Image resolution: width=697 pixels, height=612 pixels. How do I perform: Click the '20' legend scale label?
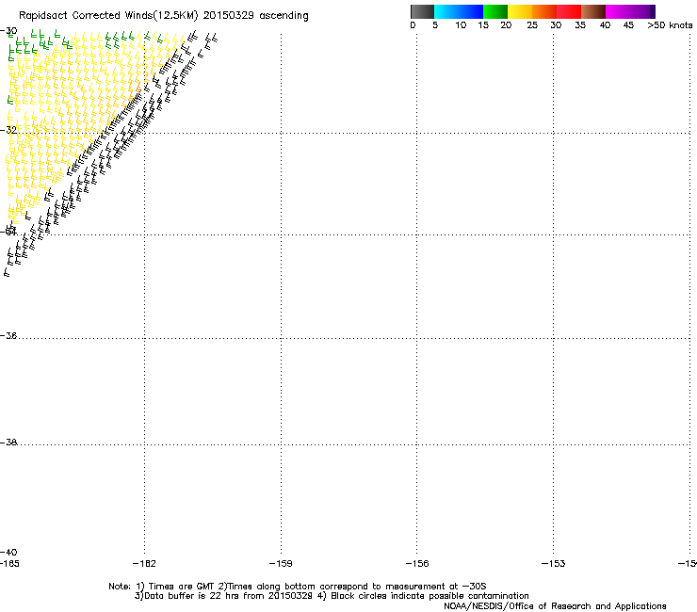point(506,25)
